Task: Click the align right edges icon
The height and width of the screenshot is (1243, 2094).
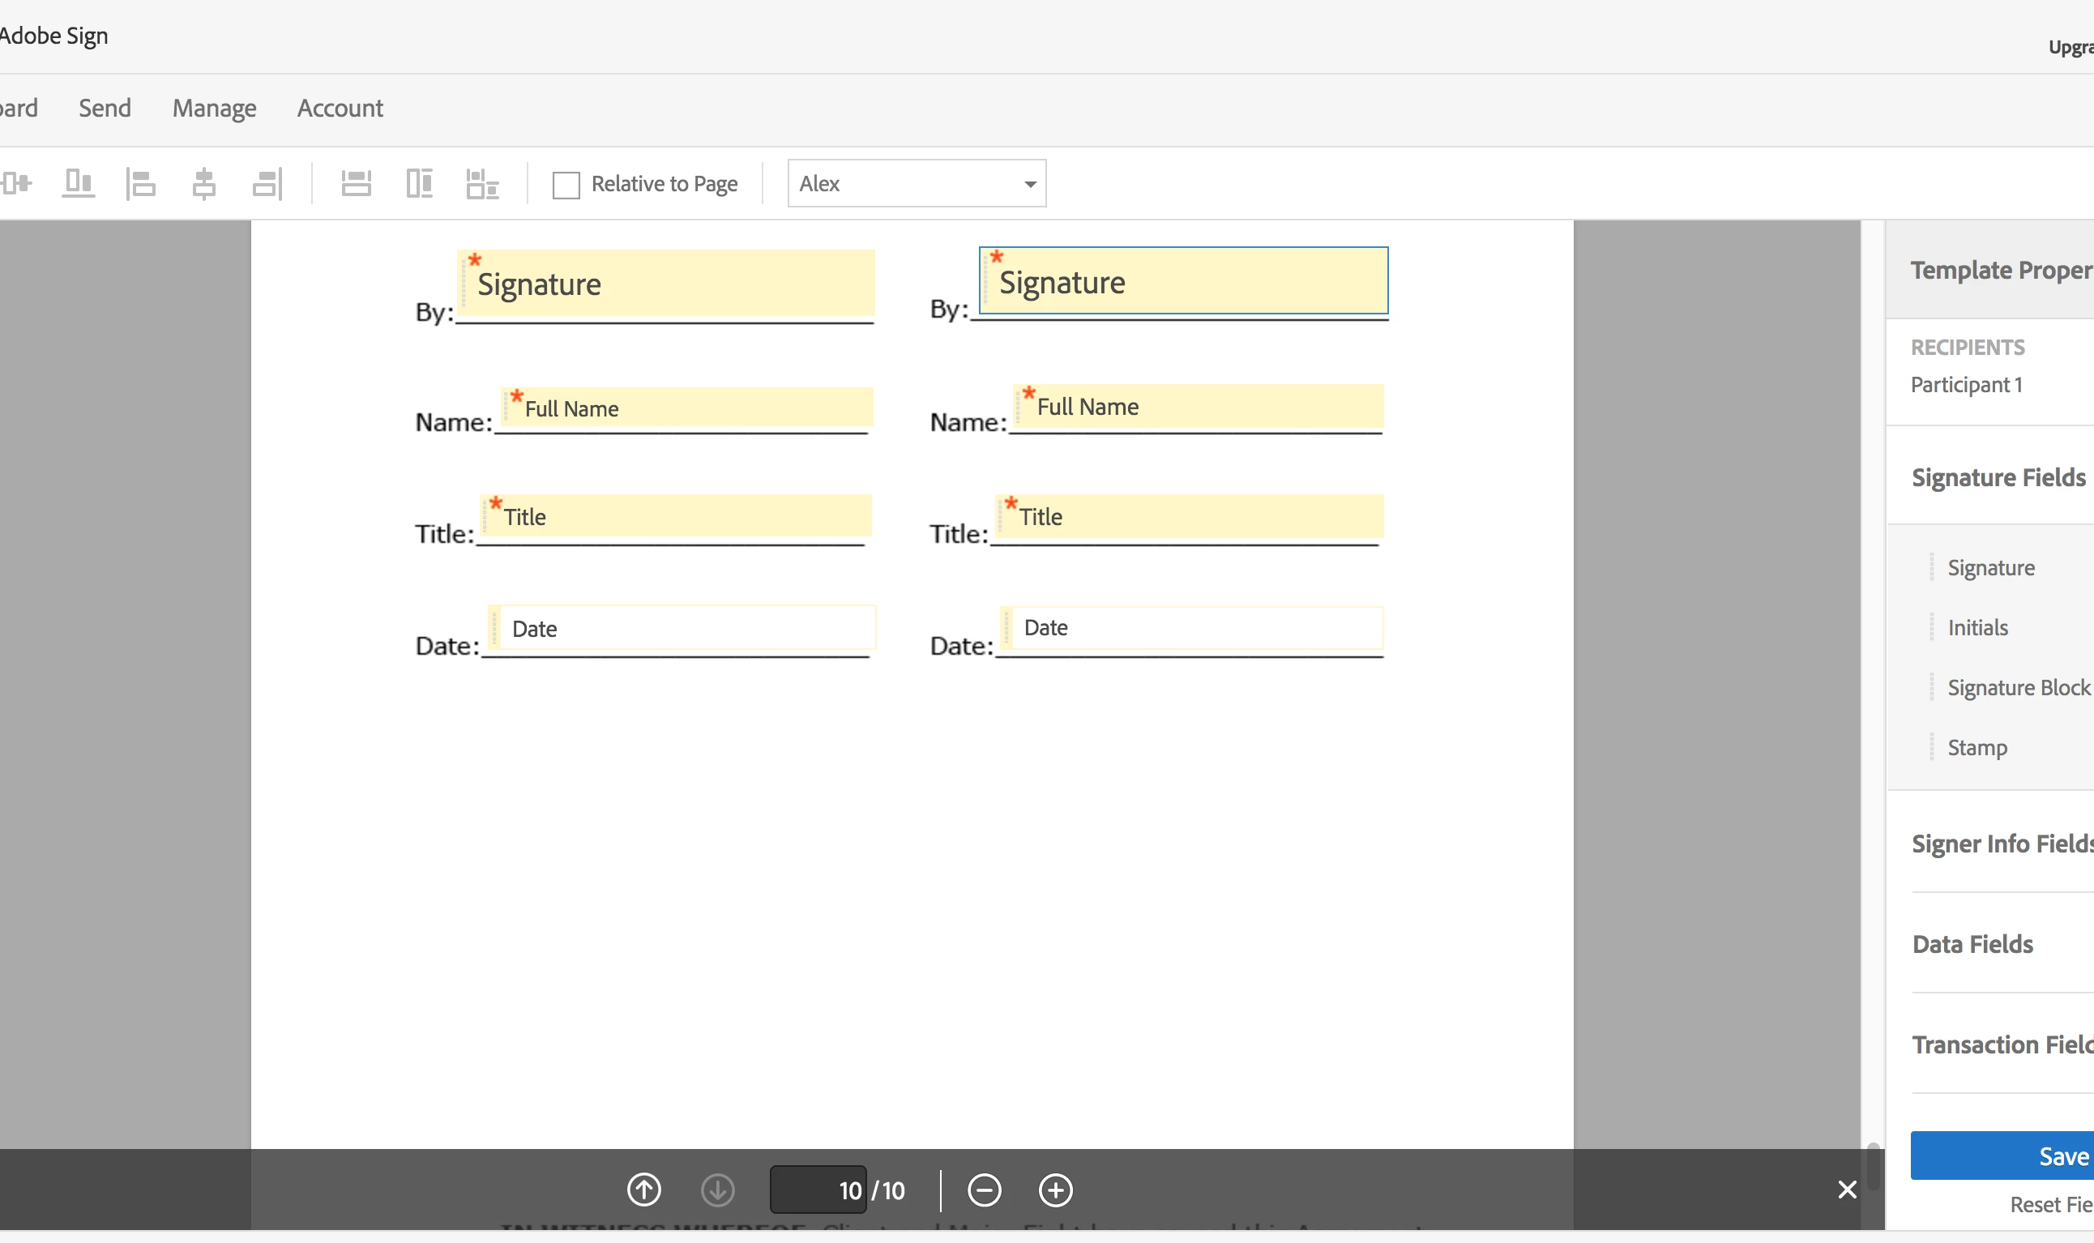Action: pyautogui.click(x=267, y=183)
